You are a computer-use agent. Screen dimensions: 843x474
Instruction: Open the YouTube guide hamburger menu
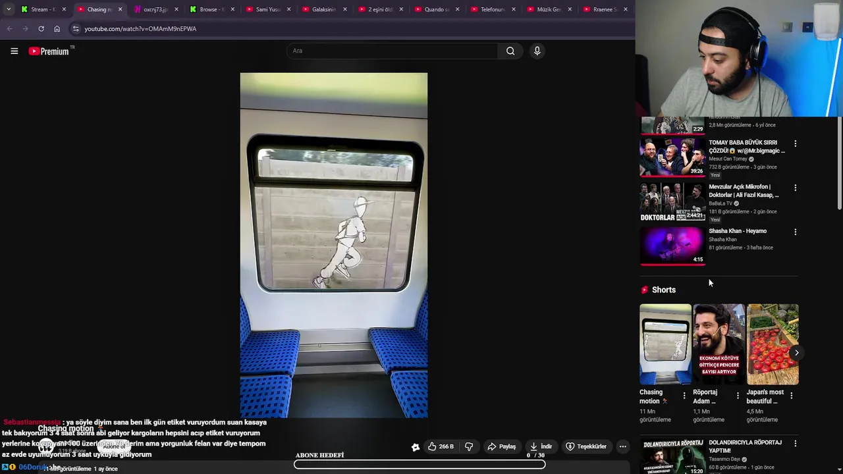[14, 51]
